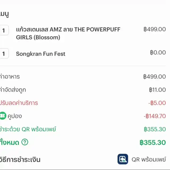
Task: Tap the -฿149.70 coupon discount amount
Action: 155,116
